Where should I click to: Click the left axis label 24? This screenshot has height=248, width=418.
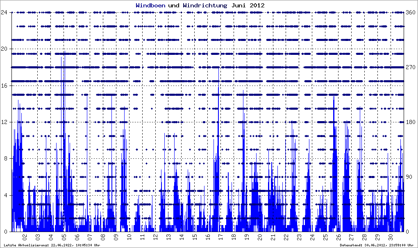pos(4,12)
